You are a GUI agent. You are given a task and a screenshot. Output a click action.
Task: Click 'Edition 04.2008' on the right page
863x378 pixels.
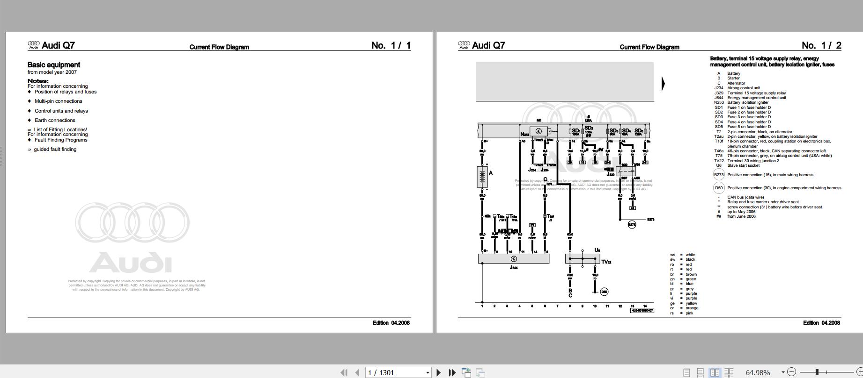coord(822,323)
